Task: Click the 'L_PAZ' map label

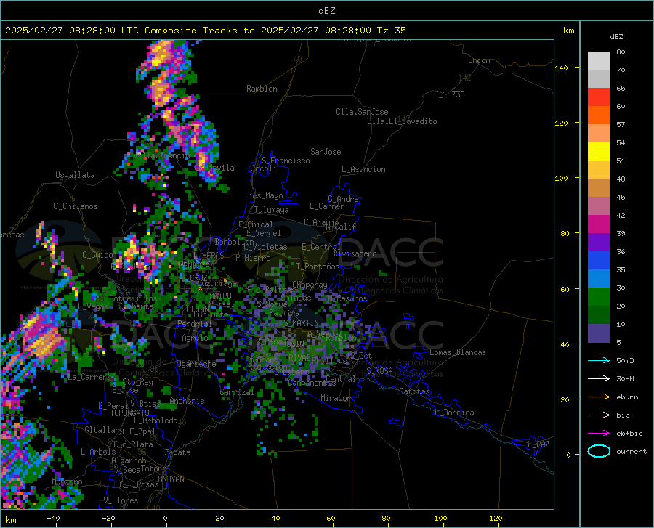Action: pyautogui.click(x=538, y=444)
